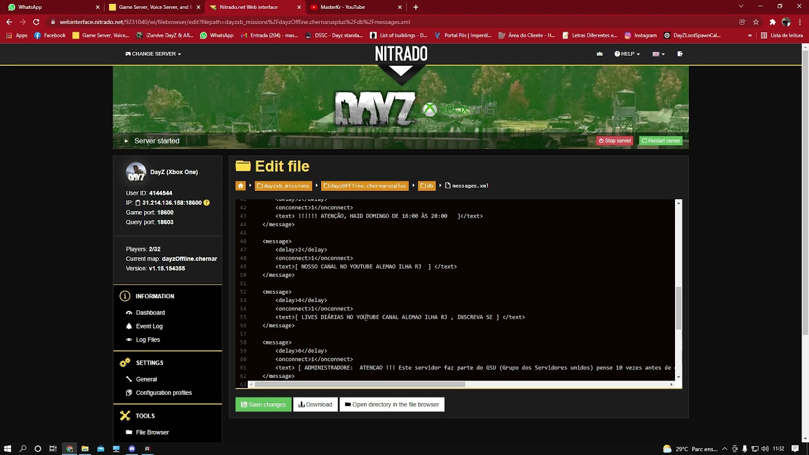
Task: Open Lista de leitura reading list
Action: (782, 35)
